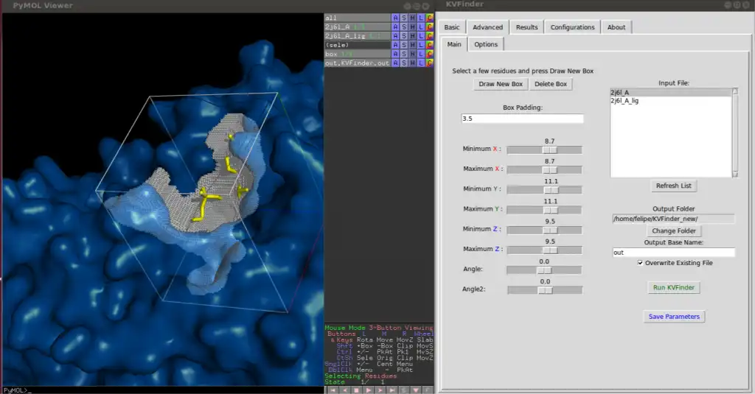Toggle visibility of 2j6l_A_lig object
Image resolution: width=755 pixels, height=394 pixels.
[x=358, y=35]
